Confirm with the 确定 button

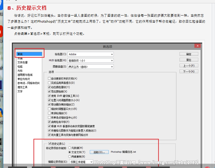pos(189,54)
